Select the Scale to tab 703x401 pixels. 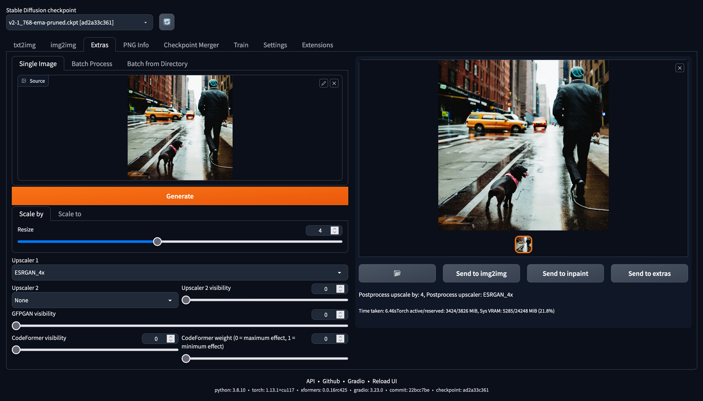click(x=70, y=214)
